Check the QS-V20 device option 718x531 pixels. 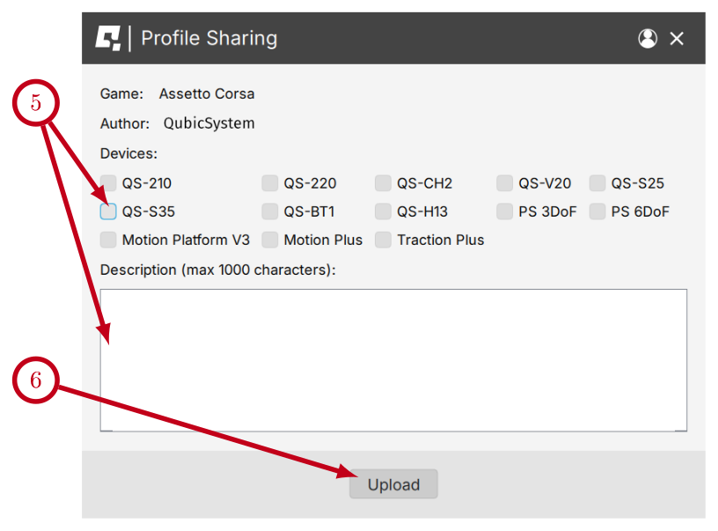pyautogui.click(x=504, y=183)
